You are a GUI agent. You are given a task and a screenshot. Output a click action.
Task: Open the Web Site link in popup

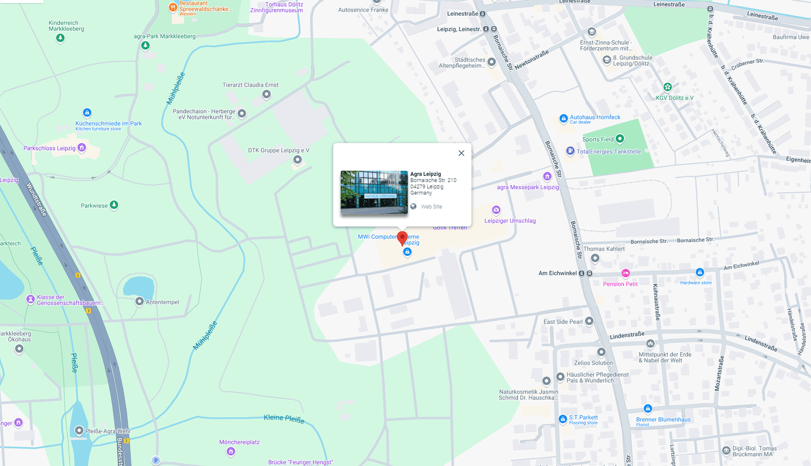pyautogui.click(x=431, y=207)
